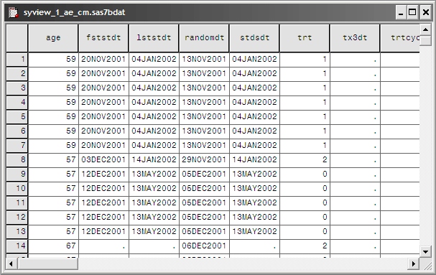
Task: Select row header 13
Action: click(x=17, y=232)
